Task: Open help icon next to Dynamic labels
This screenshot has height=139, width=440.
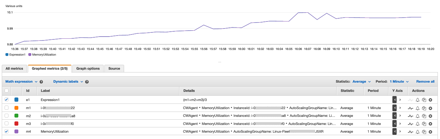Action: click(x=87, y=82)
